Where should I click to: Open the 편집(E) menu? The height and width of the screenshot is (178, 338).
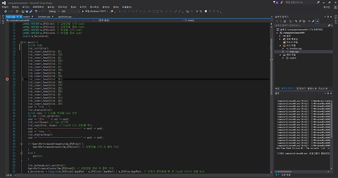(x=15, y=7)
